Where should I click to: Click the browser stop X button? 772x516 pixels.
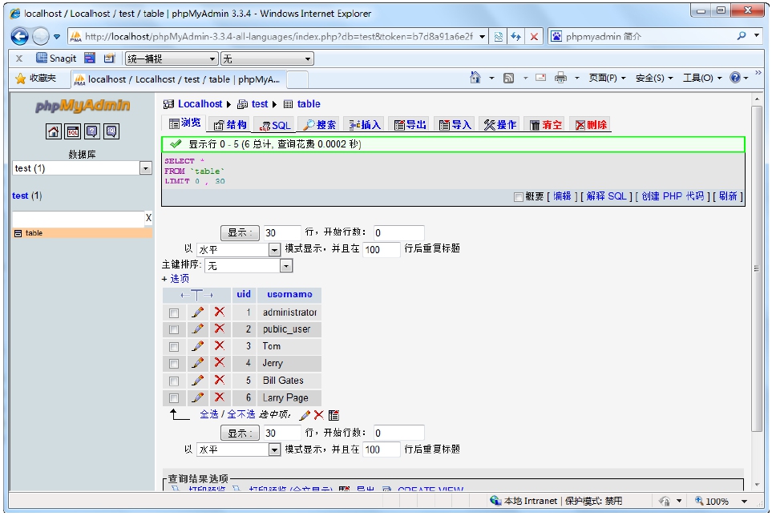coord(534,36)
